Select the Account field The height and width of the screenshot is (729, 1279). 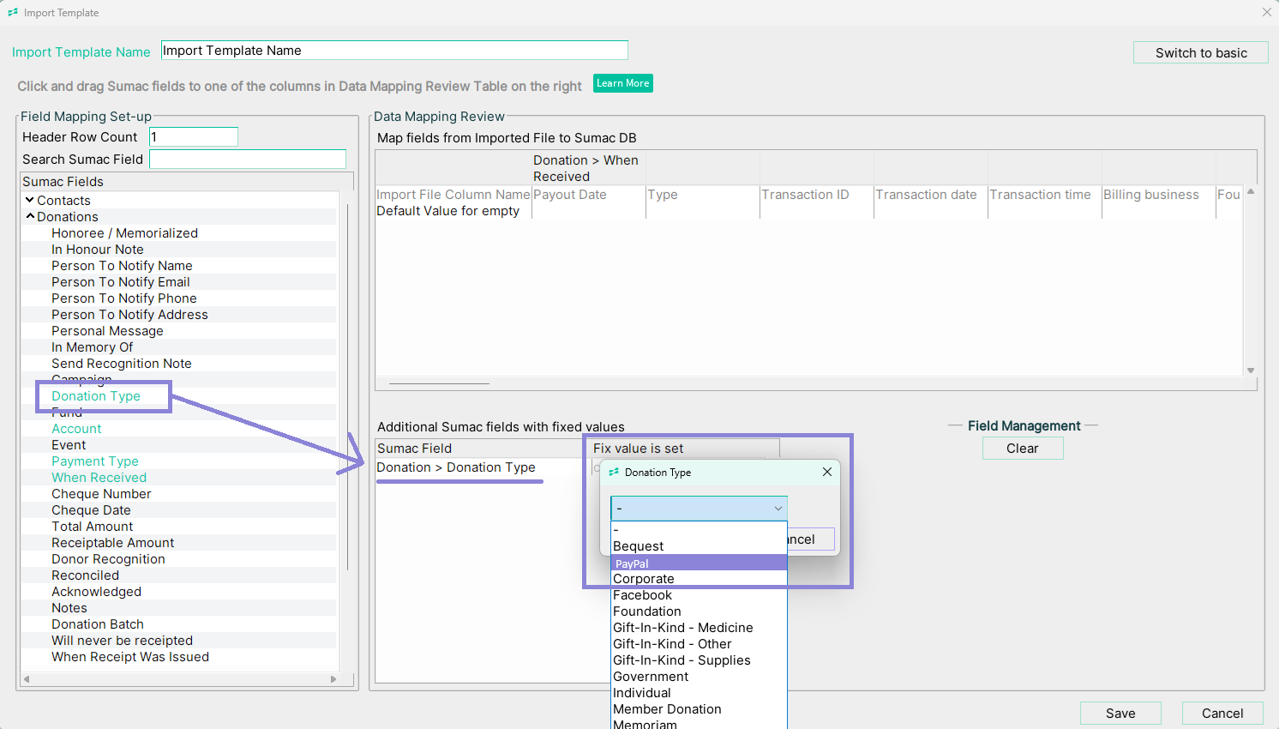[76, 429]
